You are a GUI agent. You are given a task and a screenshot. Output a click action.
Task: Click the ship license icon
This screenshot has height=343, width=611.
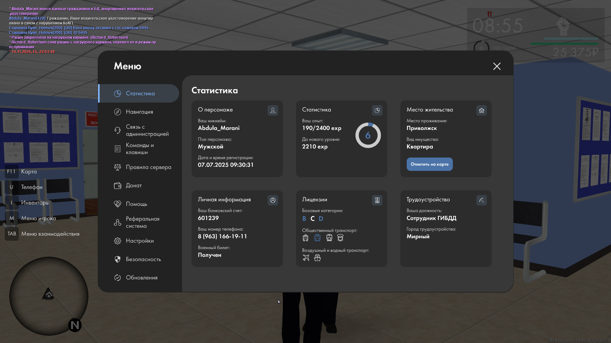[317, 258]
